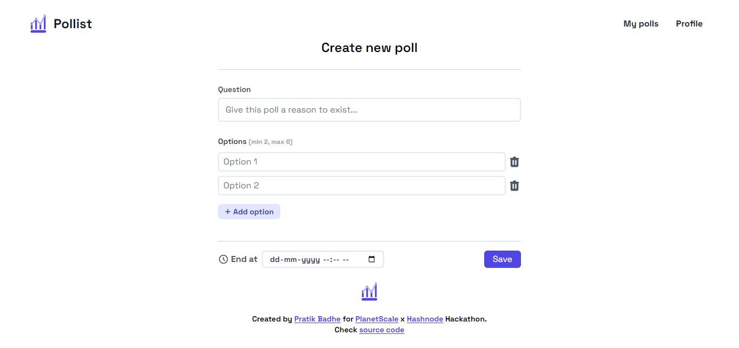Click the Pollist brand name text
This screenshot has height=348, width=739.
[x=72, y=24]
